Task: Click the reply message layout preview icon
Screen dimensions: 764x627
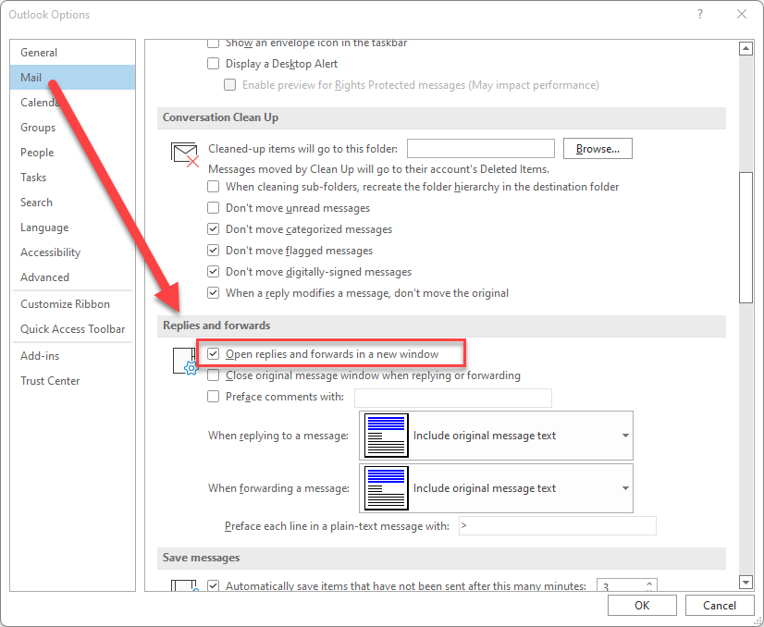Action: click(x=387, y=436)
